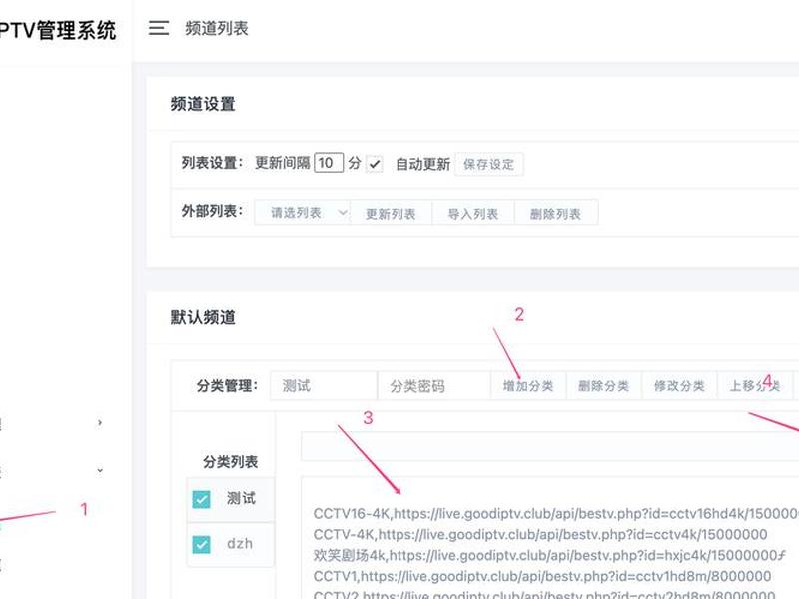Expand the sidebar item with the right chevron
Screen dimensions: 799x599
point(100,422)
